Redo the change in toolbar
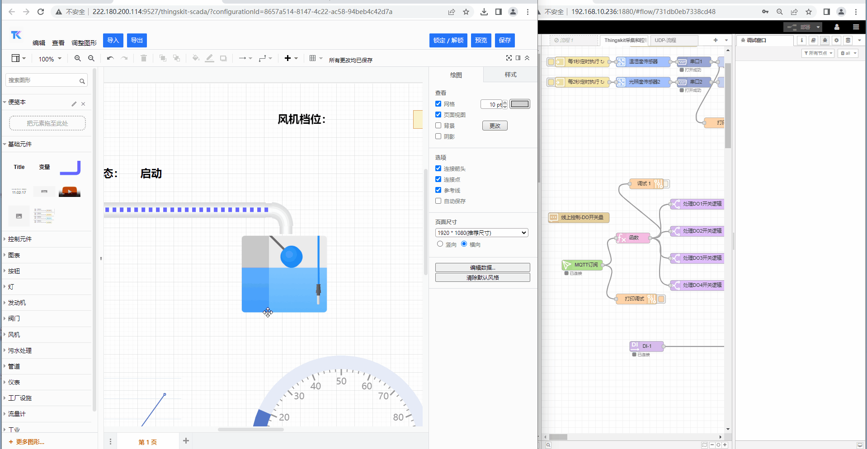The width and height of the screenshot is (867, 449). (124, 58)
